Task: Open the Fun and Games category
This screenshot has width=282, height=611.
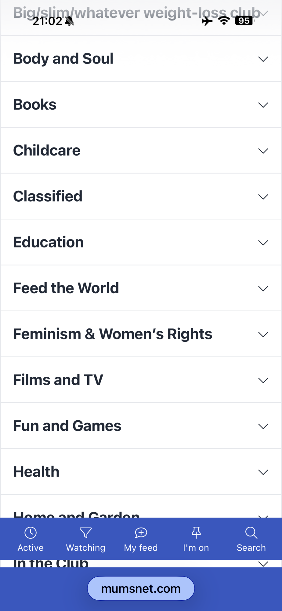Action: [67, 426]
